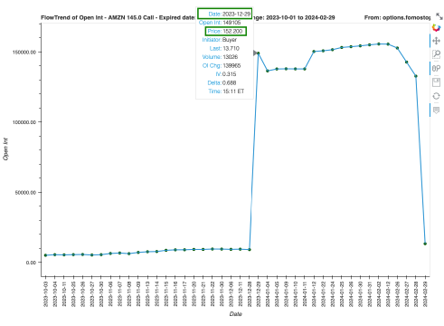Click the From: options.fomostop source text

click(x=397, y=17)
